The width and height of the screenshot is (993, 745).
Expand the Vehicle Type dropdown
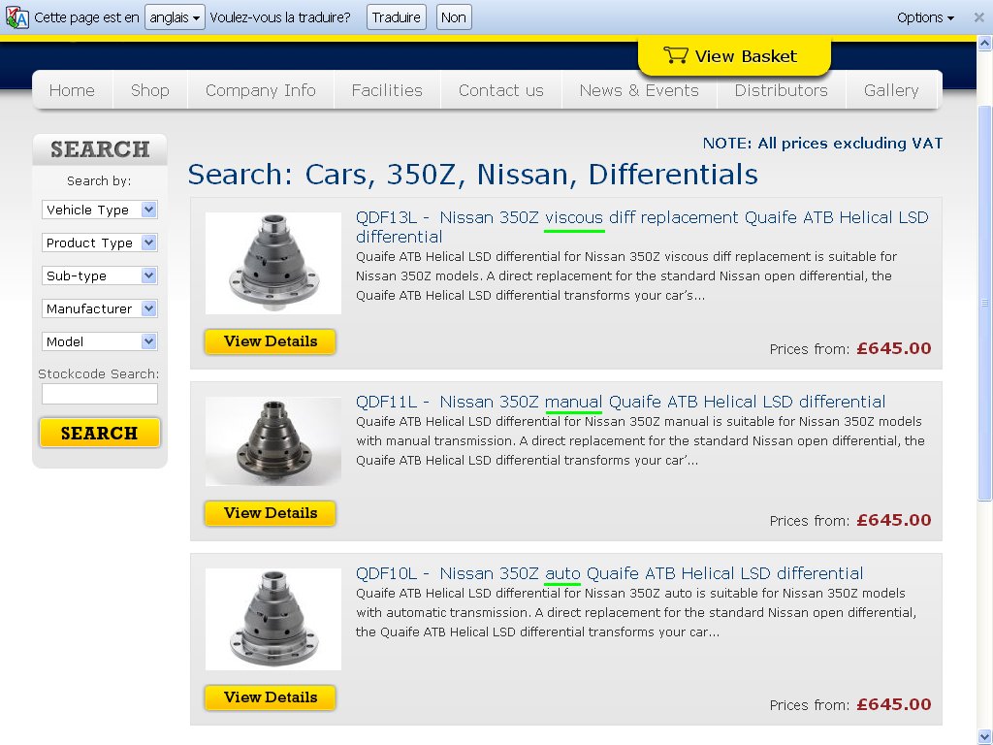click(x=100, y=210)
